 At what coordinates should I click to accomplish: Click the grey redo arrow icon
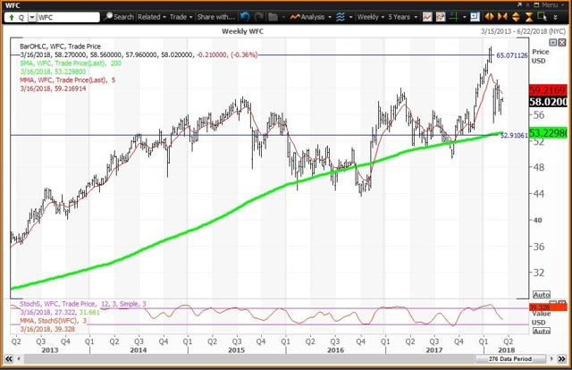pyautogui.click(x=259, y=17)
